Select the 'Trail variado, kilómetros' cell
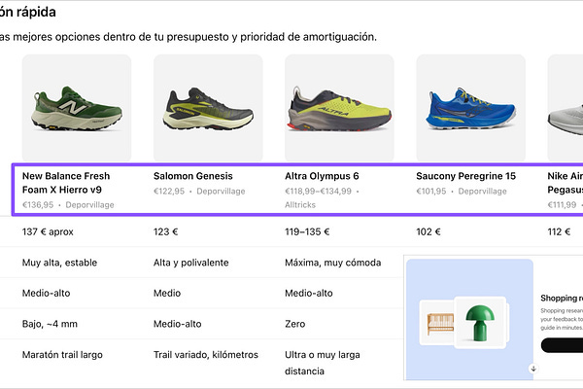 point(206,354)
